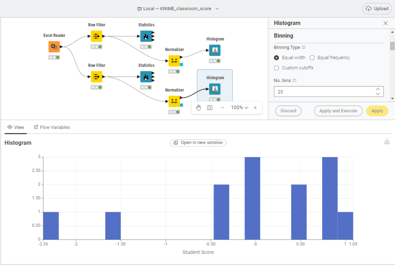
Task: Click the Binning section heading
Action: tap(283, 36)
